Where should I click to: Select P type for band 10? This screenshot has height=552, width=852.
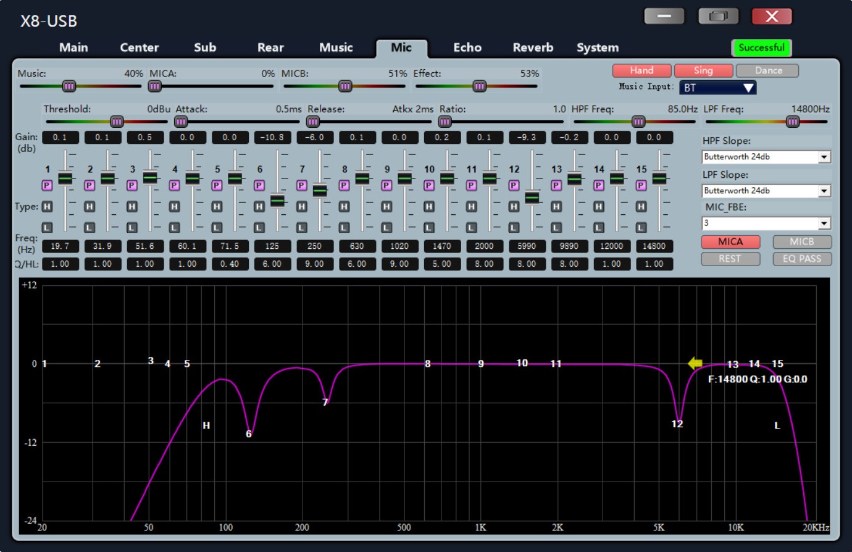pos(429,185)
